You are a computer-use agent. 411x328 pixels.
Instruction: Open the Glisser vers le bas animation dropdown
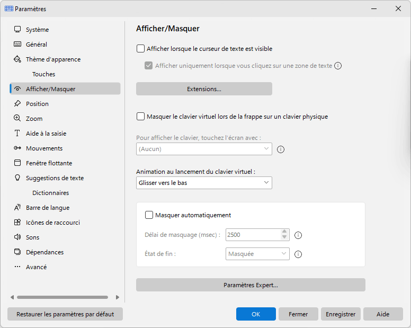coord(204,183)
